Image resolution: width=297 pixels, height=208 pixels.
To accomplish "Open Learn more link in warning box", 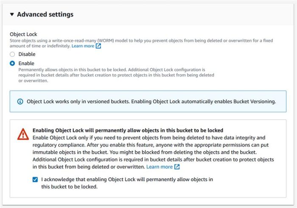I will pos(160,167).
